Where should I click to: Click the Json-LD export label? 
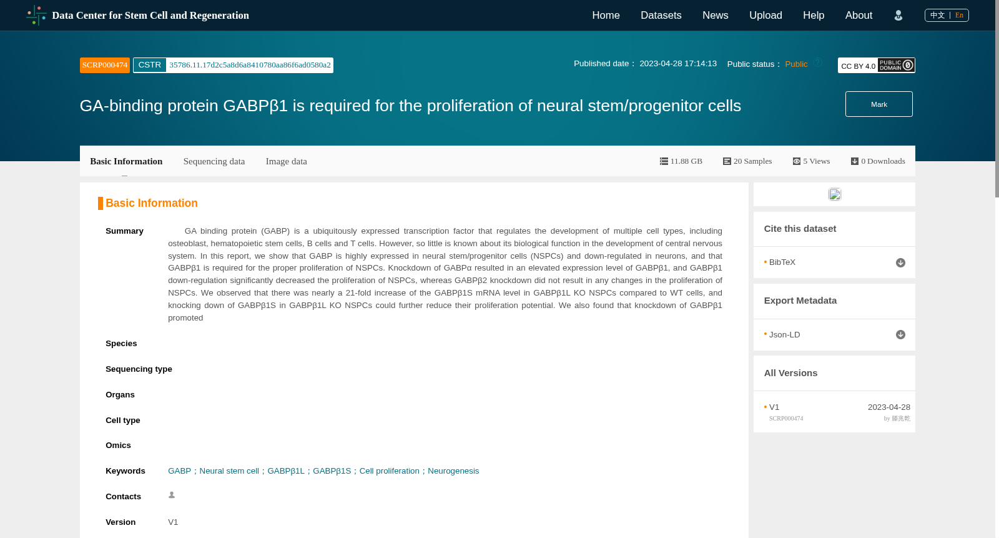click(x=785, y=334)
